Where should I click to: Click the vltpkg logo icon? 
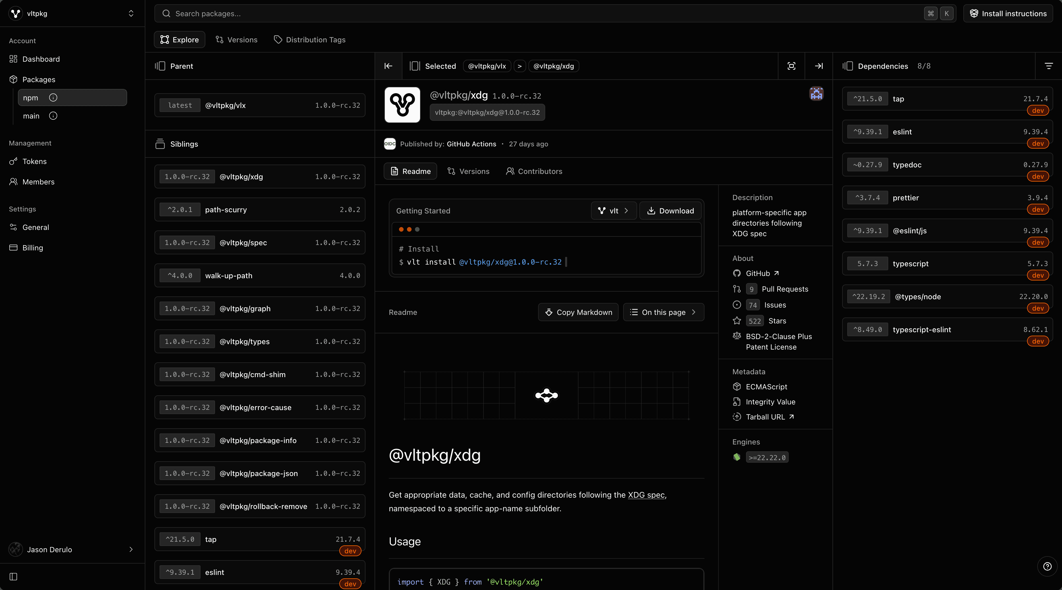(16, 14)
